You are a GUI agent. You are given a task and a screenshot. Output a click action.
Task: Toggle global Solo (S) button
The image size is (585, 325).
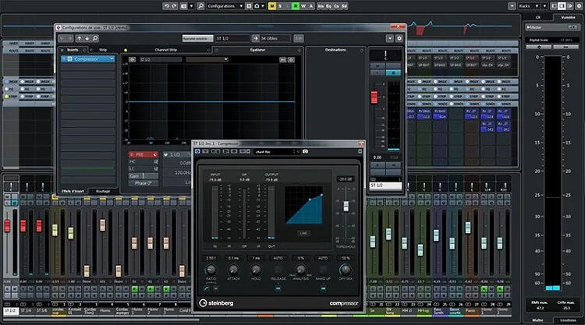click(x=281, y=5)
